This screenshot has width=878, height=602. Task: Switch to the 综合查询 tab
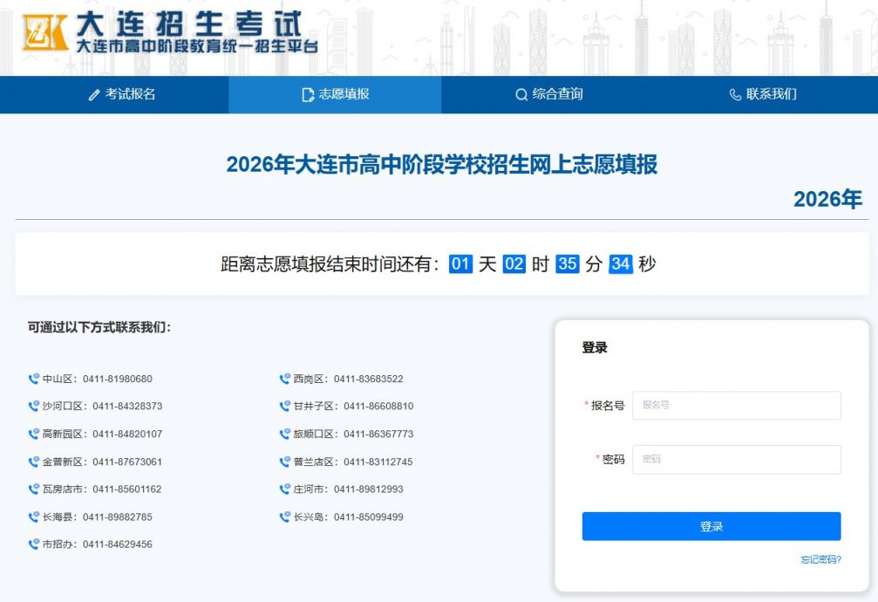pyautogui.click(x=548, y=95)
